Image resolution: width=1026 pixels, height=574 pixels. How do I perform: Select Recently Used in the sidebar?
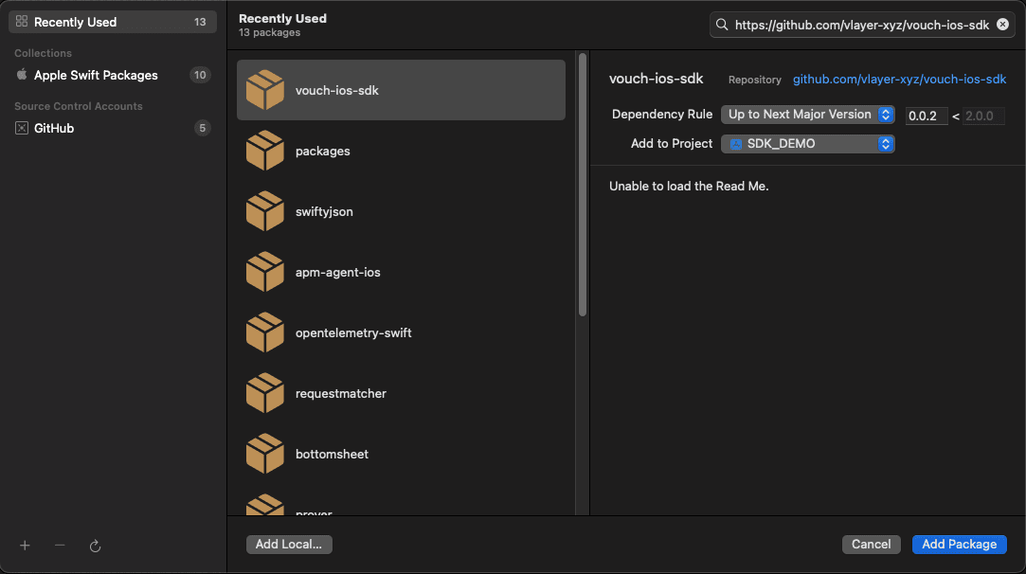(x=113, y=22)
